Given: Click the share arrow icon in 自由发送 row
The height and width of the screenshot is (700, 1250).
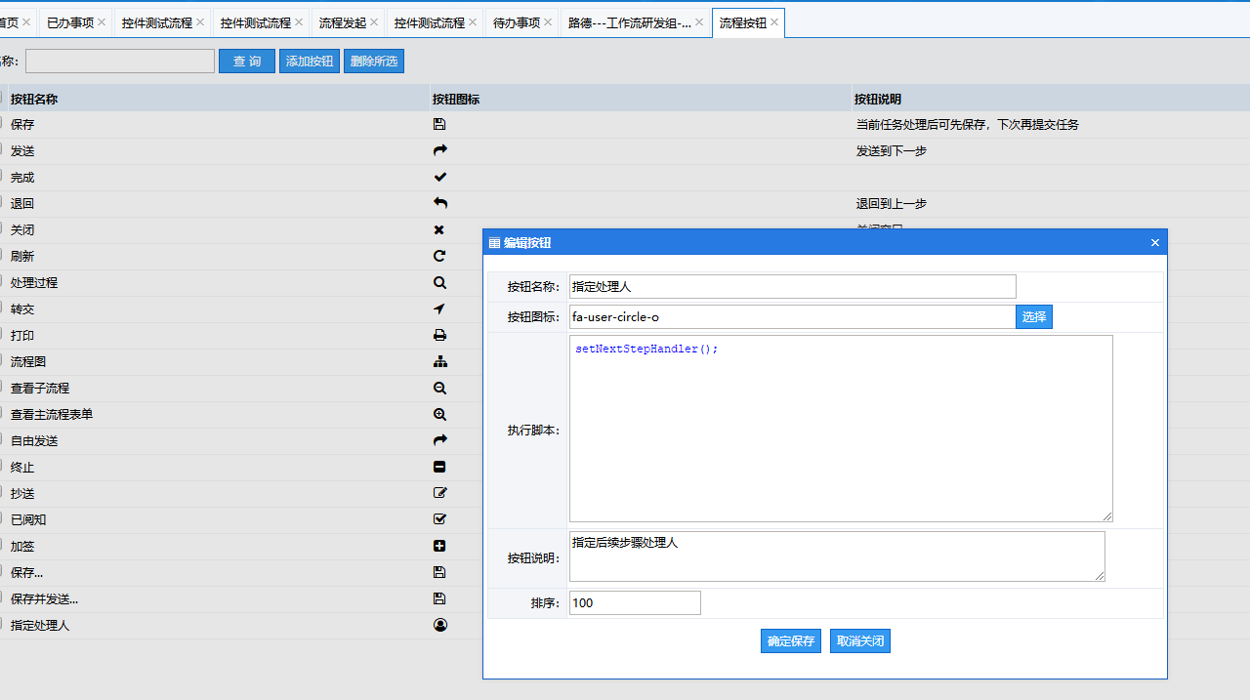Looking at the screenshot, I should point(439,440).
